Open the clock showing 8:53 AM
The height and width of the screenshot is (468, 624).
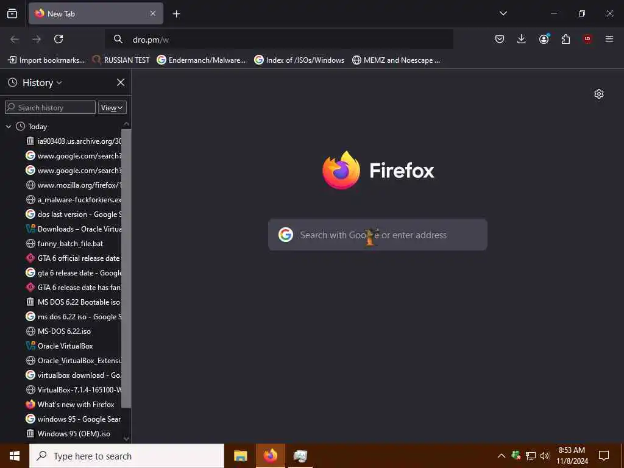point(572,456)
